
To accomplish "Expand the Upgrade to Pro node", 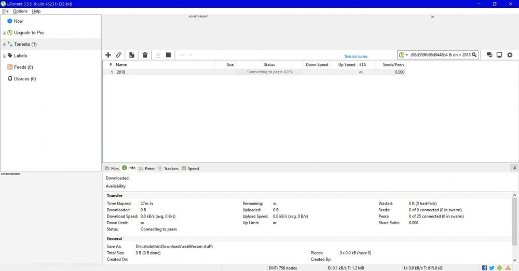I will [5, 33].
